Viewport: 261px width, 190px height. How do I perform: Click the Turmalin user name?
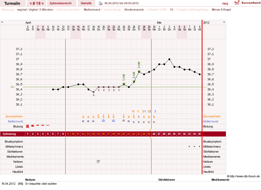click(x=12, y=3)
